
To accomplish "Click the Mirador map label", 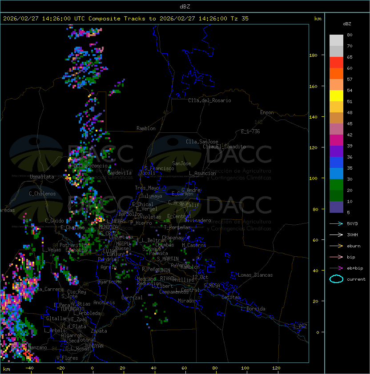I will click(x=187, y=301).
